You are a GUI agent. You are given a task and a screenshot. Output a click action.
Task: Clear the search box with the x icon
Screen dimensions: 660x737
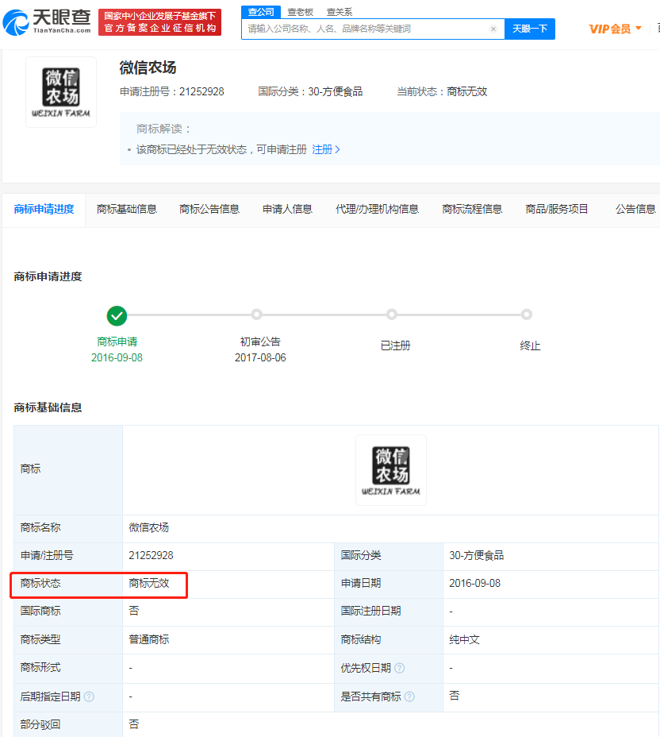pos(493,29)
